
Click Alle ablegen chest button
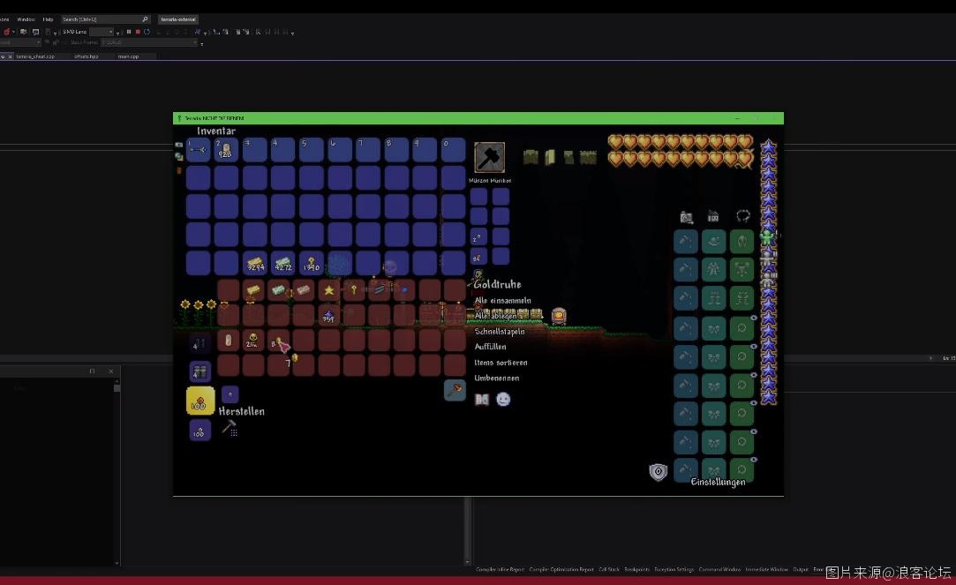[496, 316]
